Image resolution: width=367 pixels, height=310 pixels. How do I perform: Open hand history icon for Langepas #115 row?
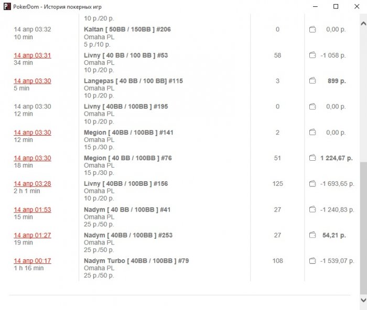[x=312, y=81]
